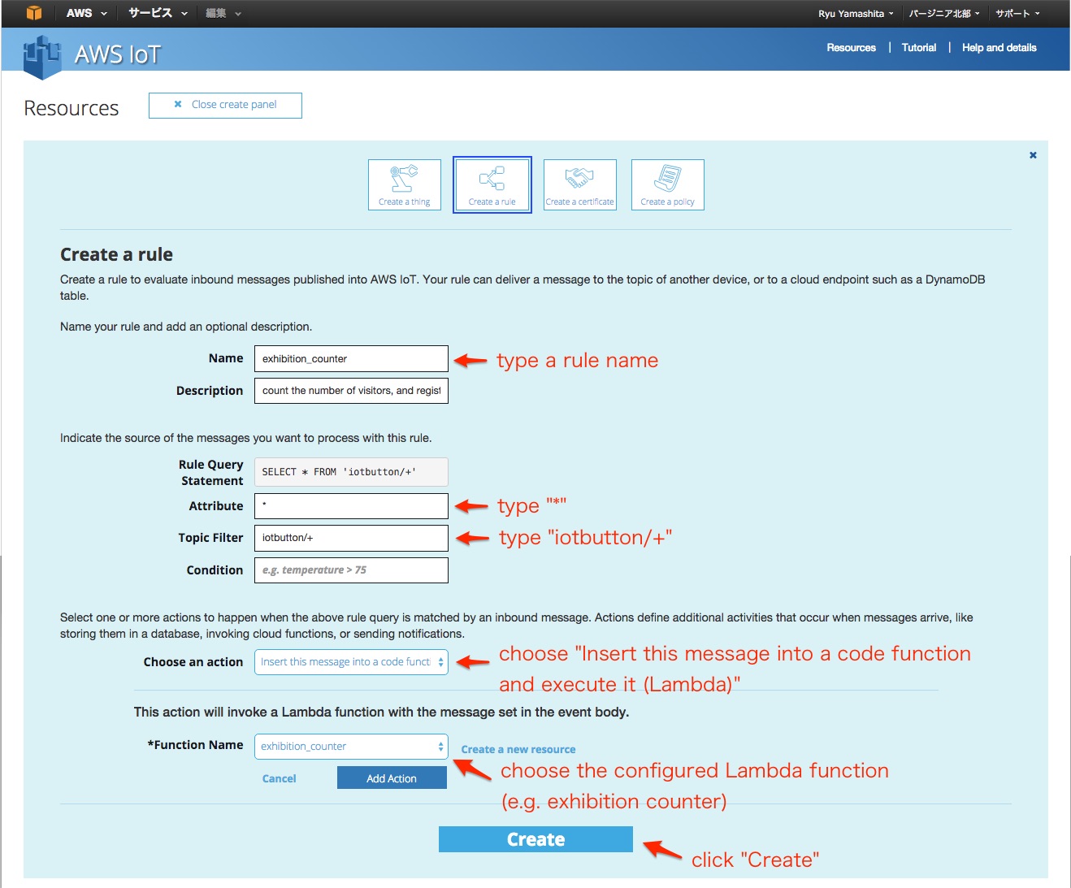Image resolution: width=1071 pixels, height=888 pixels.
Task: Click the Close create panel button
Action: pyautogui.click(x=225, y=105)
